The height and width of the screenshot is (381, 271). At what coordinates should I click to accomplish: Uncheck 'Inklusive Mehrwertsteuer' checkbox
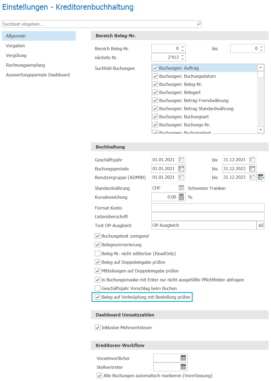(98, 328)
